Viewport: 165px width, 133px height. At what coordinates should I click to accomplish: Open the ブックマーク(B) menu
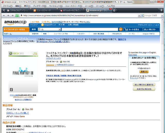click(x=40, y=6)
